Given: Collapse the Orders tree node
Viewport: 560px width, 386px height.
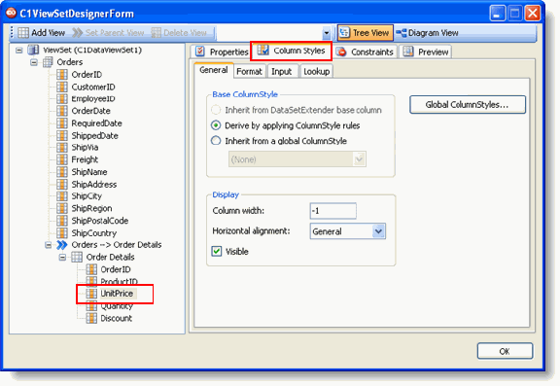Looking at the screenshot, I should (x=34, y=62).
